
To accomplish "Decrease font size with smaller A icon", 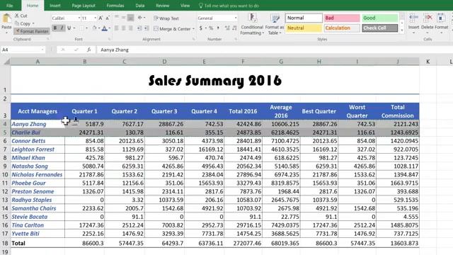I will point(107,18).
